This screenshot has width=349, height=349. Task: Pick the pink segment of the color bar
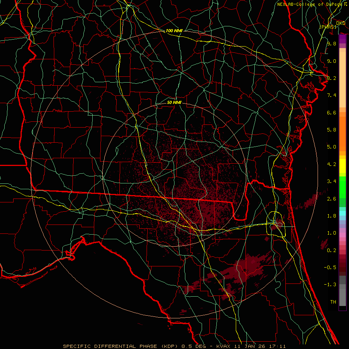(342, 235)
